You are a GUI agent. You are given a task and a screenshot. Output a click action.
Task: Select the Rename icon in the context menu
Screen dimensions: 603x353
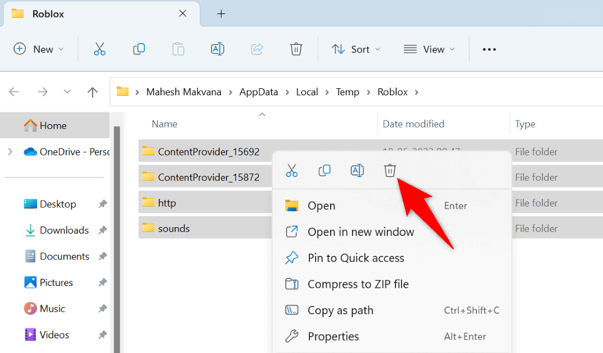[357, 170]
